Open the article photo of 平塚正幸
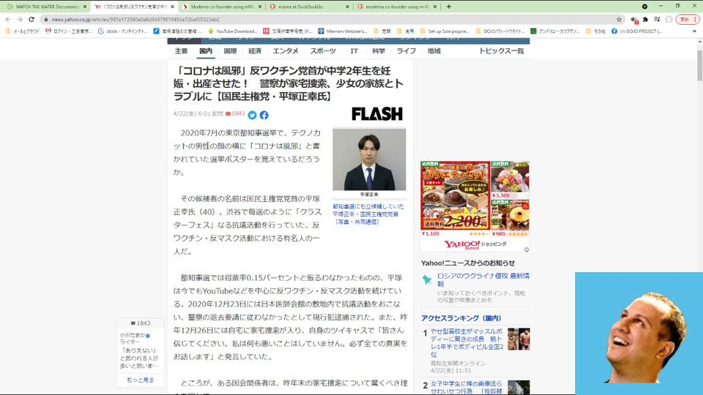This screenshot has width=703, height=395. tap(369, 159)
